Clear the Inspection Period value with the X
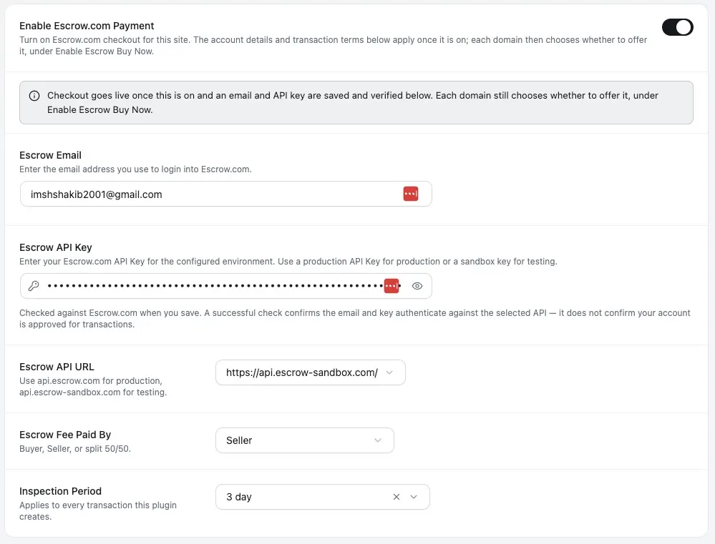The image size is (715, 544). [397, 497]
